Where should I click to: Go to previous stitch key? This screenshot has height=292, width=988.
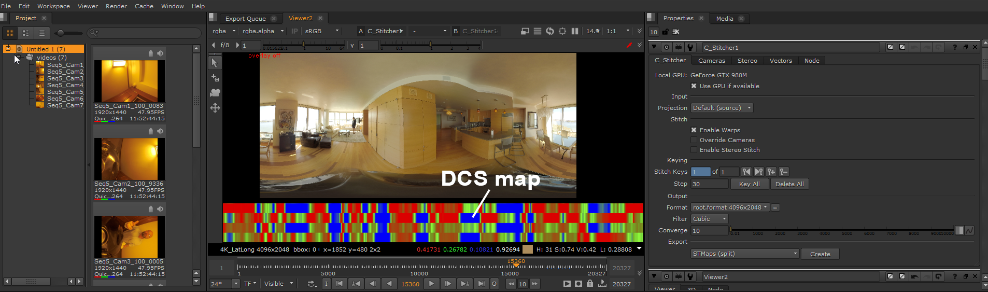pyautogui.click(x=746, y=172)
